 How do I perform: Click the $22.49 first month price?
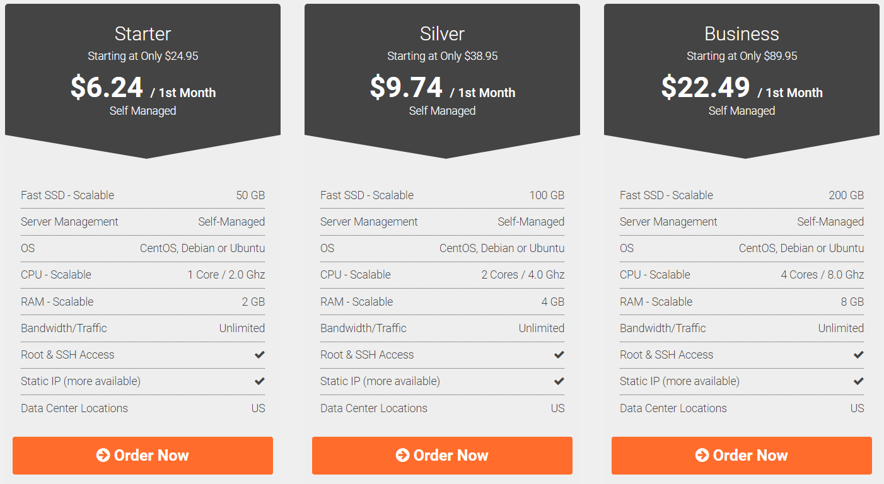click(706, 88)
